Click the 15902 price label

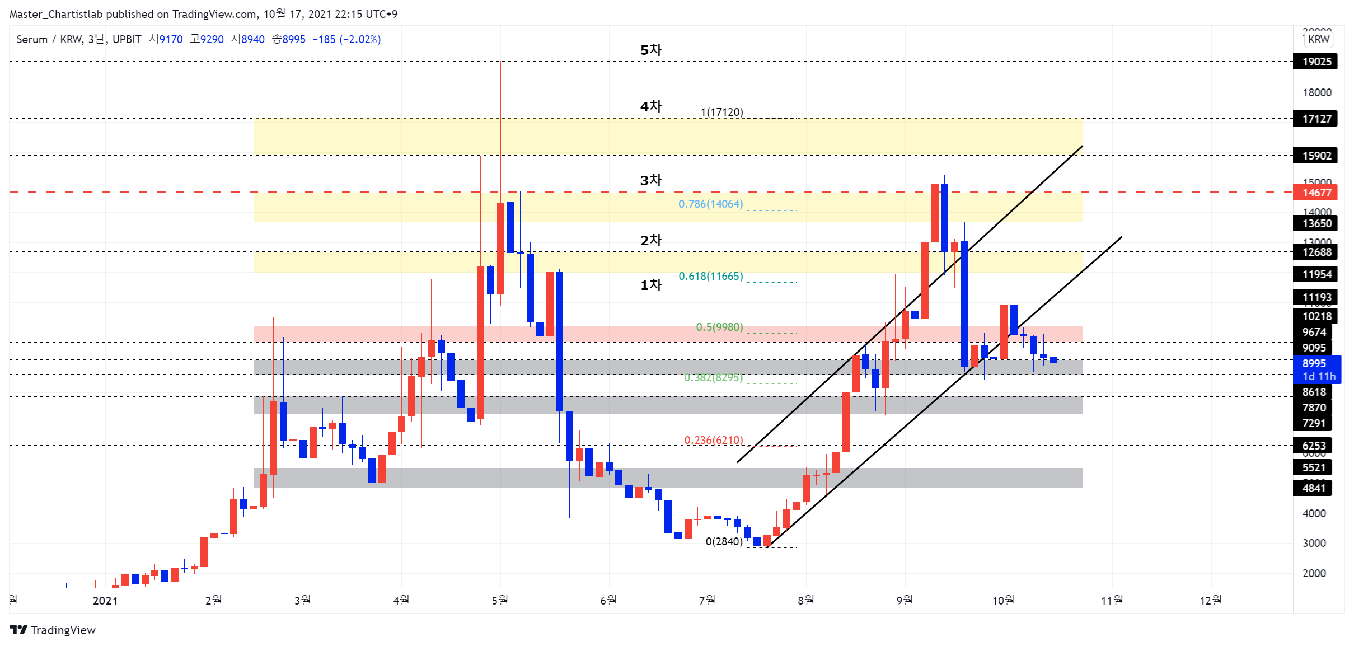click(1315, 156)
